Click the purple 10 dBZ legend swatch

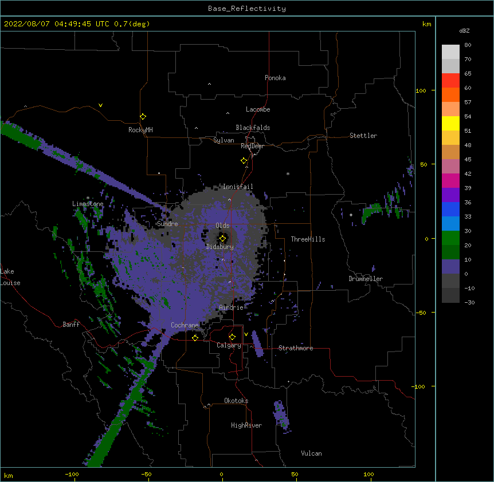click(450, 267)
